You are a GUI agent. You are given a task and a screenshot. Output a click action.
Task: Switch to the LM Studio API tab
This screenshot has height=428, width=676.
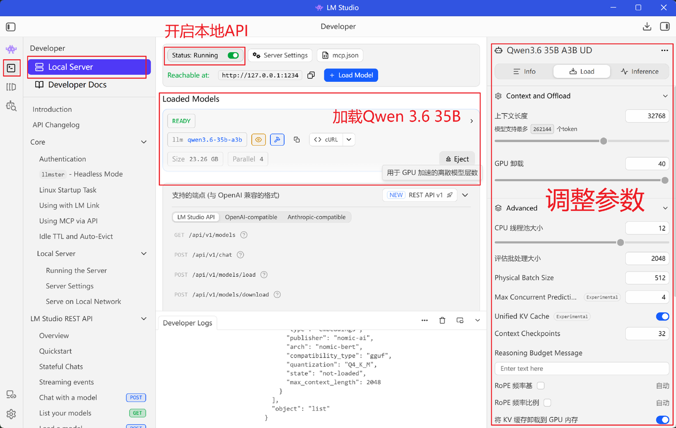[x=196, y=217]
